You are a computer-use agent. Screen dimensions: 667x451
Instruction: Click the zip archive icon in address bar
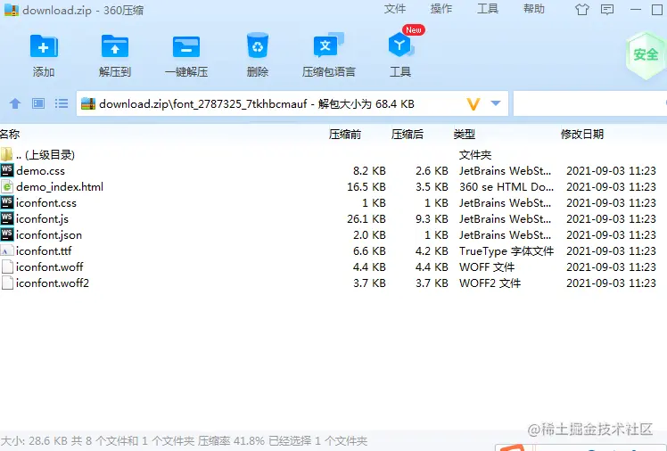(x=88, y=103)
